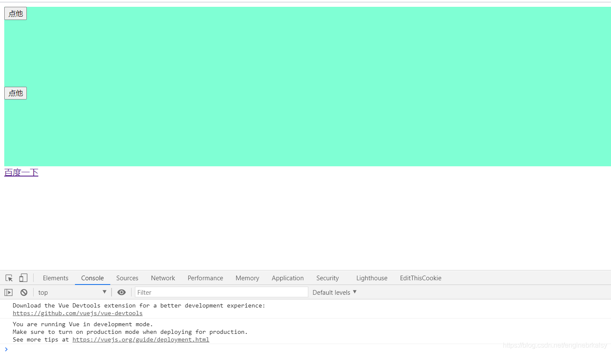
Task: Select text 'Download the Vue Devtools extension' message
Action: [x=139, y=306]
